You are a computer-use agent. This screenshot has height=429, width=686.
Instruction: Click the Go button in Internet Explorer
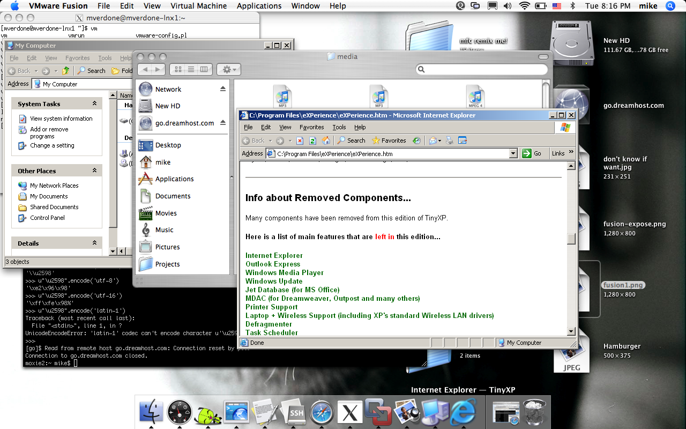(532, 153)
